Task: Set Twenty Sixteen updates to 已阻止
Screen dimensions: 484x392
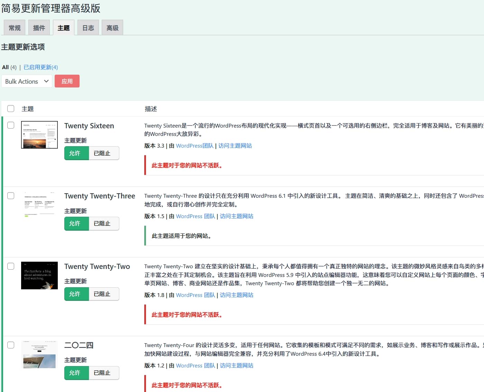Action: coord(102,153)
